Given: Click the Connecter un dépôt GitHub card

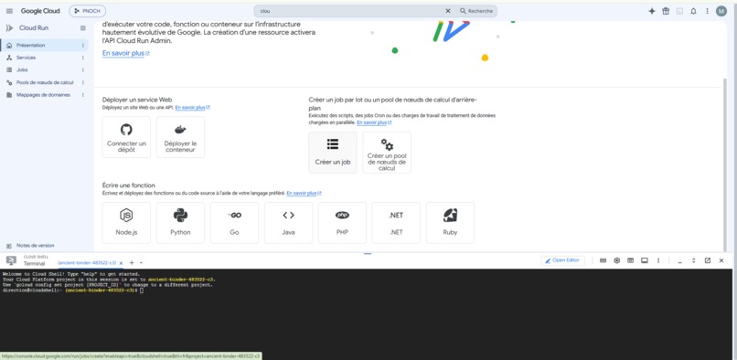Looking at the screenshot, I should point(126,137).
